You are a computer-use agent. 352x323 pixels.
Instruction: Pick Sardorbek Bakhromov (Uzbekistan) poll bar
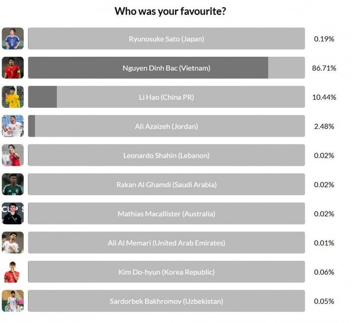click(x=166, y=301)
